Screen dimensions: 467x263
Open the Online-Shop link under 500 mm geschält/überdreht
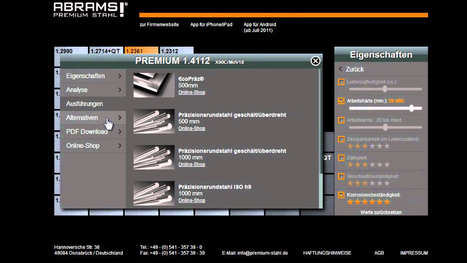pyautogui.click(x=192, y=128)
